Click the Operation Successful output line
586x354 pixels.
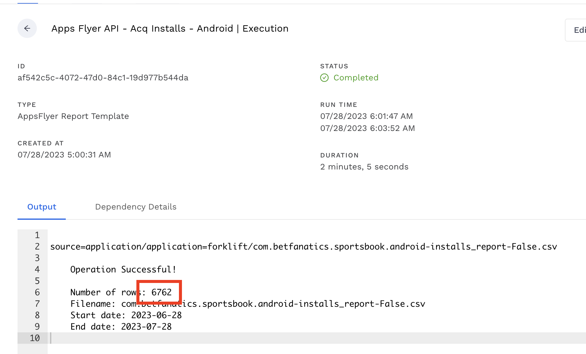[123, 269]
